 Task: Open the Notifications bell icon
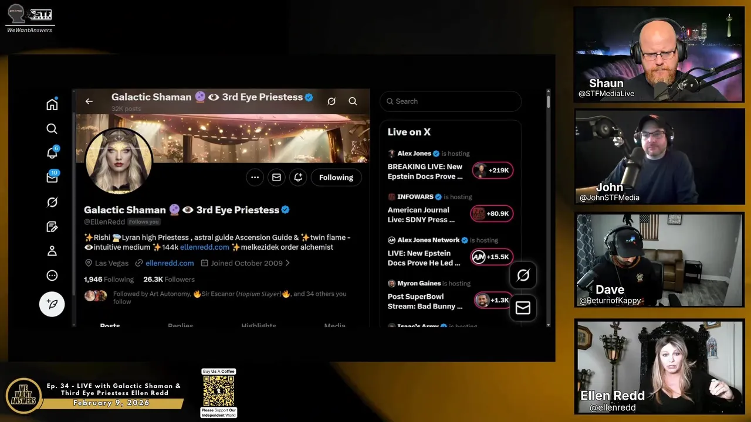click(52, 153)
